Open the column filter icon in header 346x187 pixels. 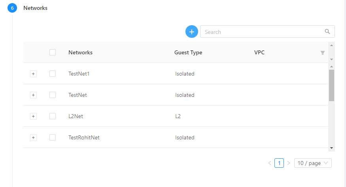323,53
